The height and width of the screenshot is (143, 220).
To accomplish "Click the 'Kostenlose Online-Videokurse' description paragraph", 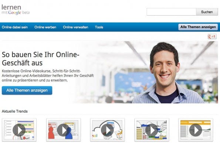I will [x=48, y=76].
